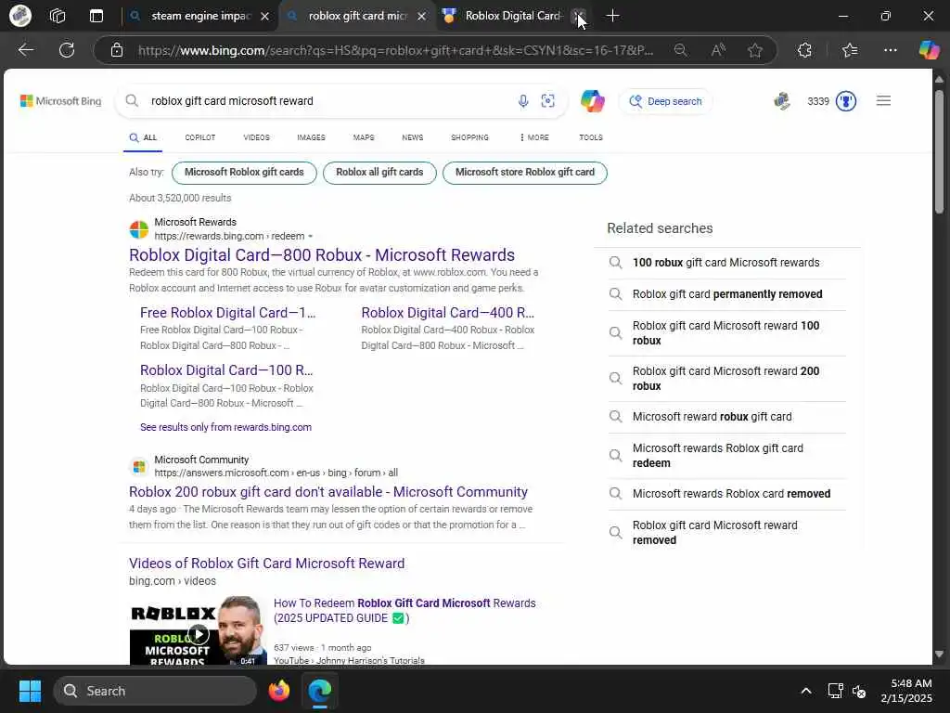The width and height of the screenshot is (950, 713).
Task: Go back with the browser back arrow
Action: 25,50
